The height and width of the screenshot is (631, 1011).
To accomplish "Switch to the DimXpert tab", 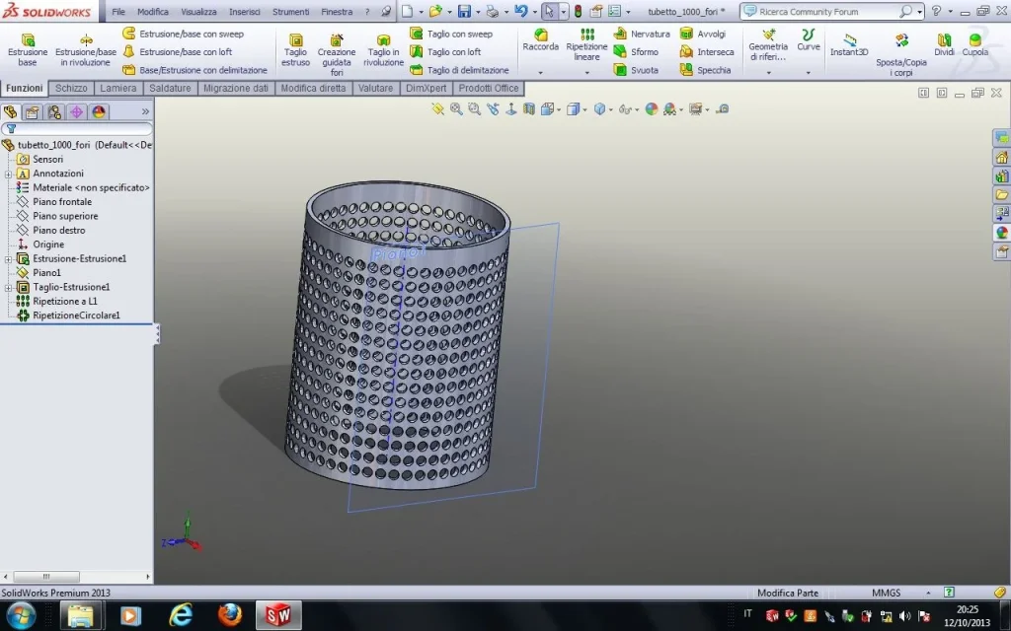I will (x=426, y=88).
